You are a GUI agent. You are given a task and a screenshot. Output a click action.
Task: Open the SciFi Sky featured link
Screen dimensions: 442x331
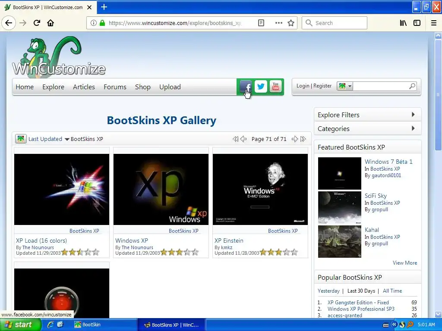coord(376,196)
